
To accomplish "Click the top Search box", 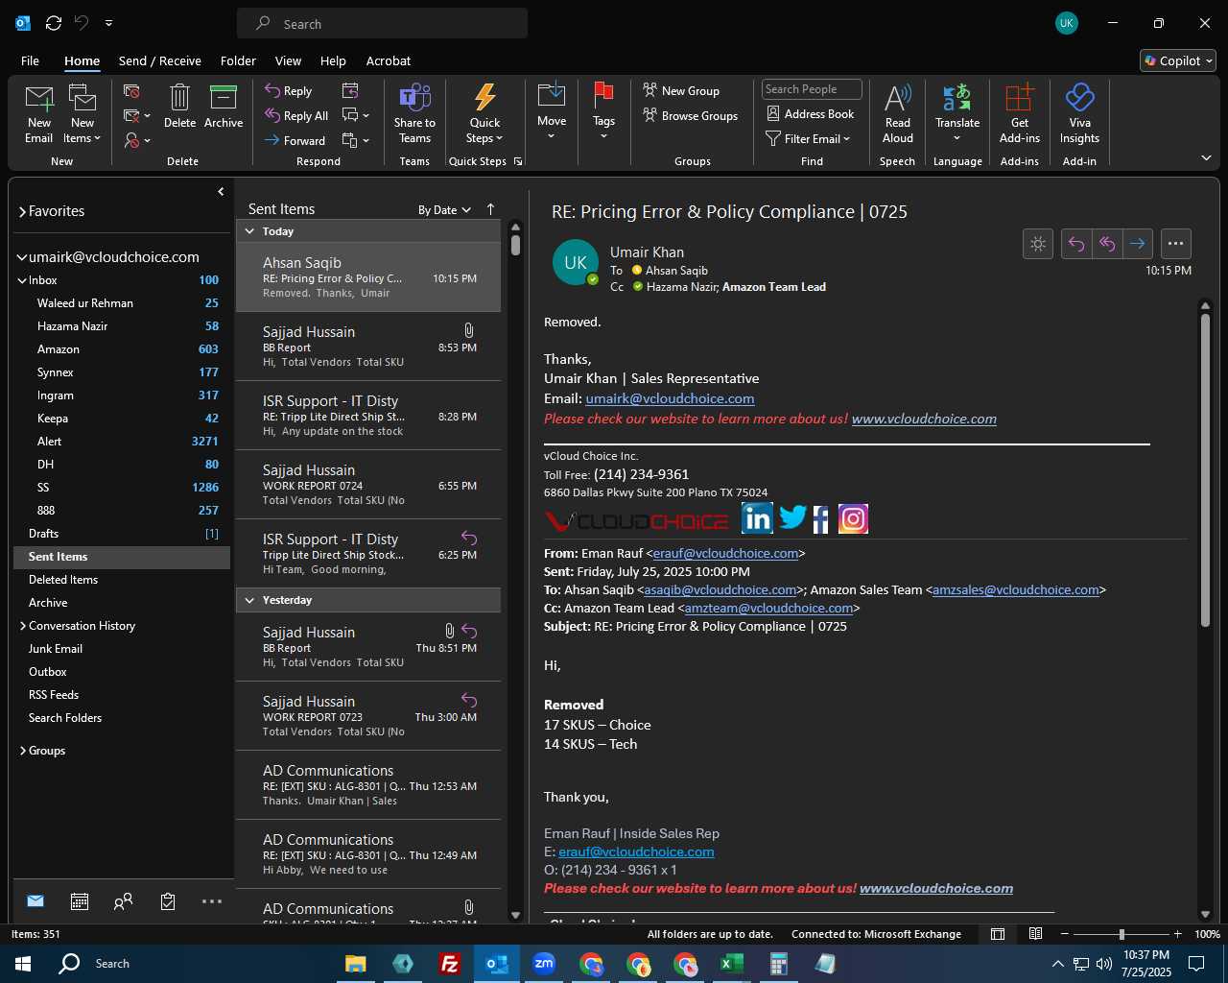I will coord(382,23).
